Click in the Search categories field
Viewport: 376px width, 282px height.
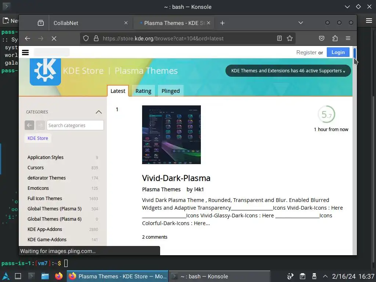[75, 125]
